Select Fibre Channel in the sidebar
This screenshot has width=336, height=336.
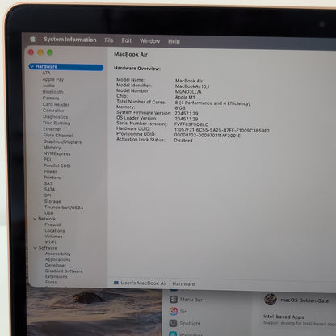pos(58,136)
